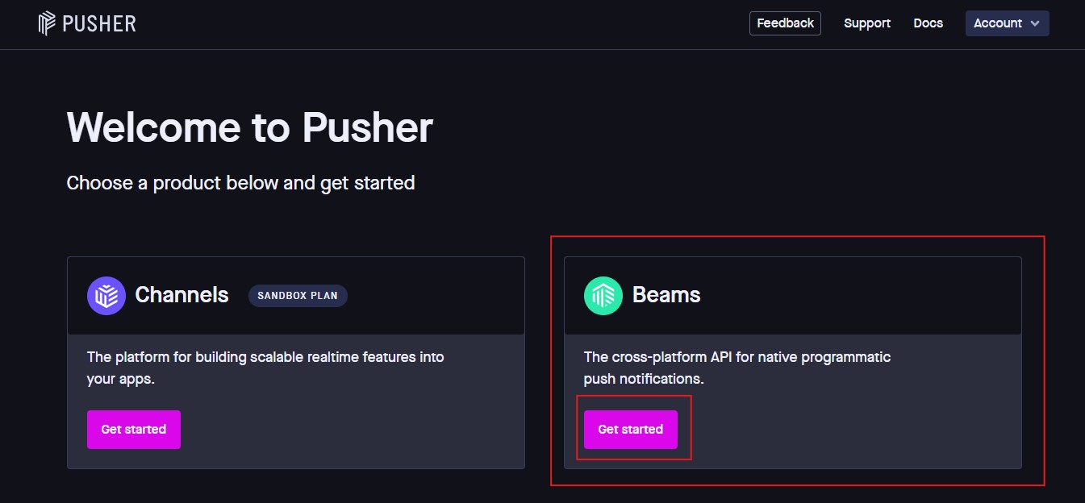Click the Beams push notifications description
Viewport: 1085px width, 503px height.
(737, 368)
